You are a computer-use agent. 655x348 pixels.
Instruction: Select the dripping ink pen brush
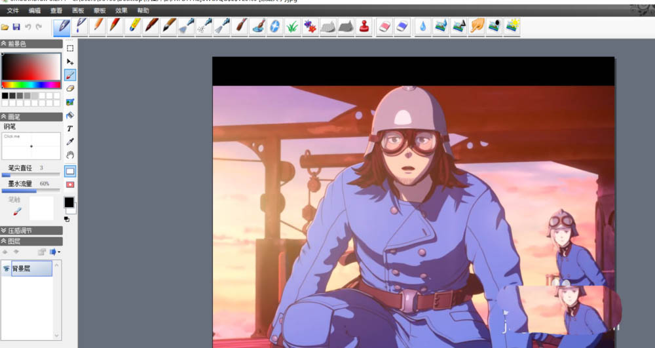80,27
